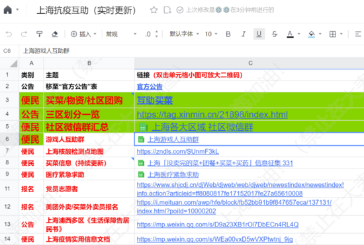Select column A header
Screen dimensions: 364x245
31,63
